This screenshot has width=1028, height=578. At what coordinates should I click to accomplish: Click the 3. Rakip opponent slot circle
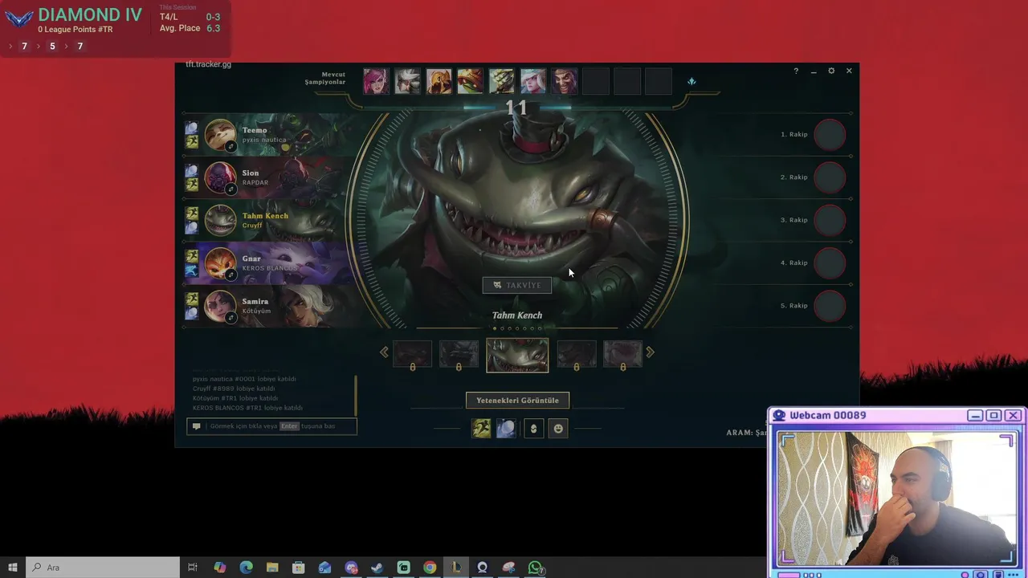coord(830,220)
